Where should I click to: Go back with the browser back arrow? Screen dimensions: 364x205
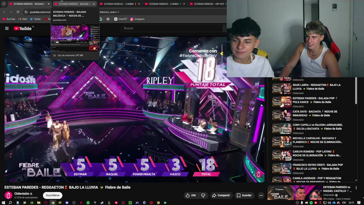(4, 12)
